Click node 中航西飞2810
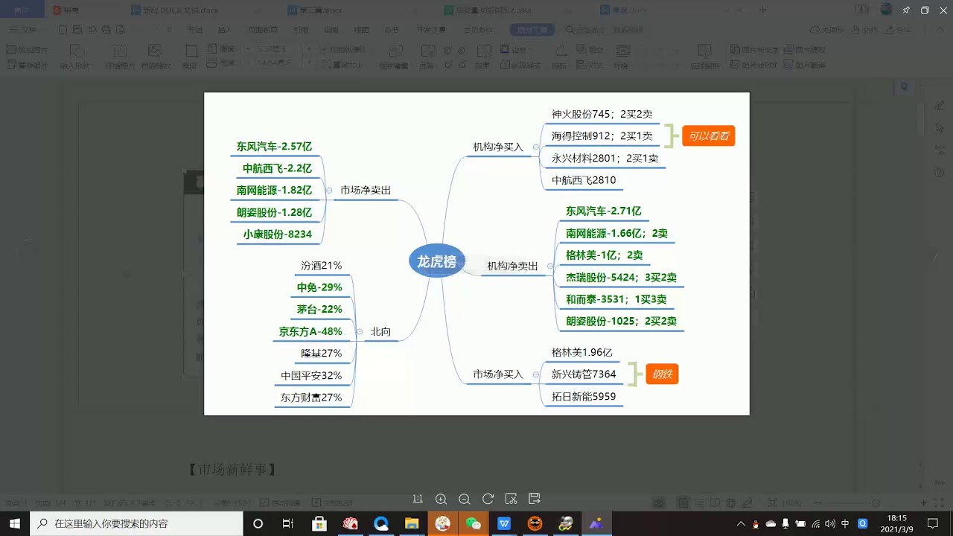The image size is (953, 536). 584,180
